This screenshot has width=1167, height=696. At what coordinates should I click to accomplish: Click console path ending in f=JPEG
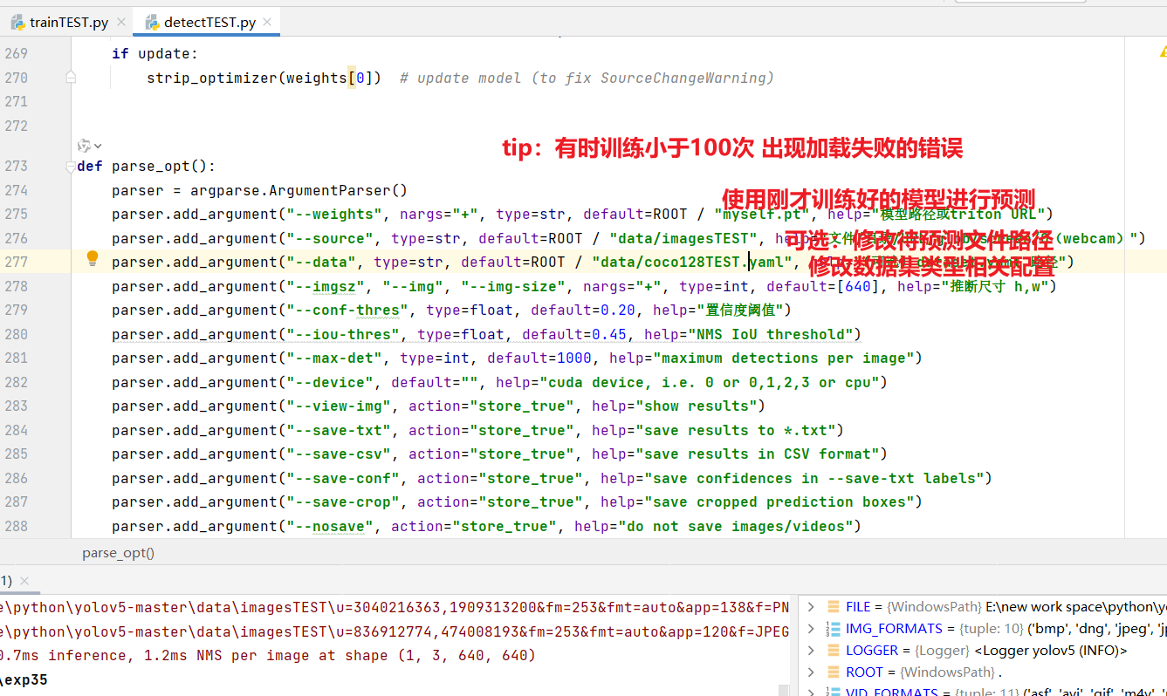pos(395,631)
